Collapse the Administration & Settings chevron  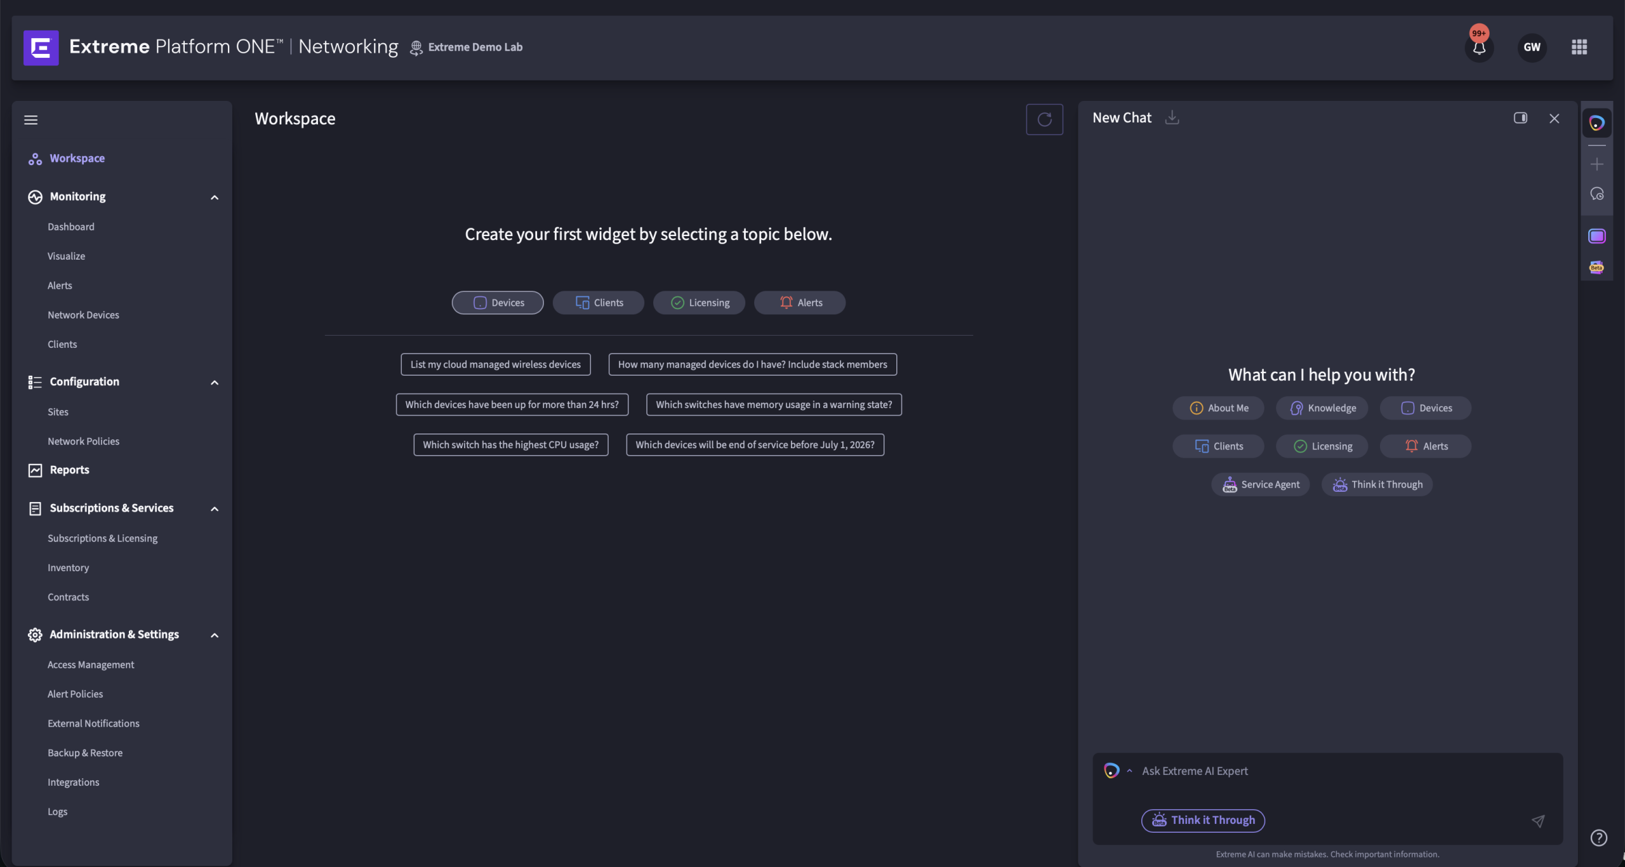click(x=215, y=635)
